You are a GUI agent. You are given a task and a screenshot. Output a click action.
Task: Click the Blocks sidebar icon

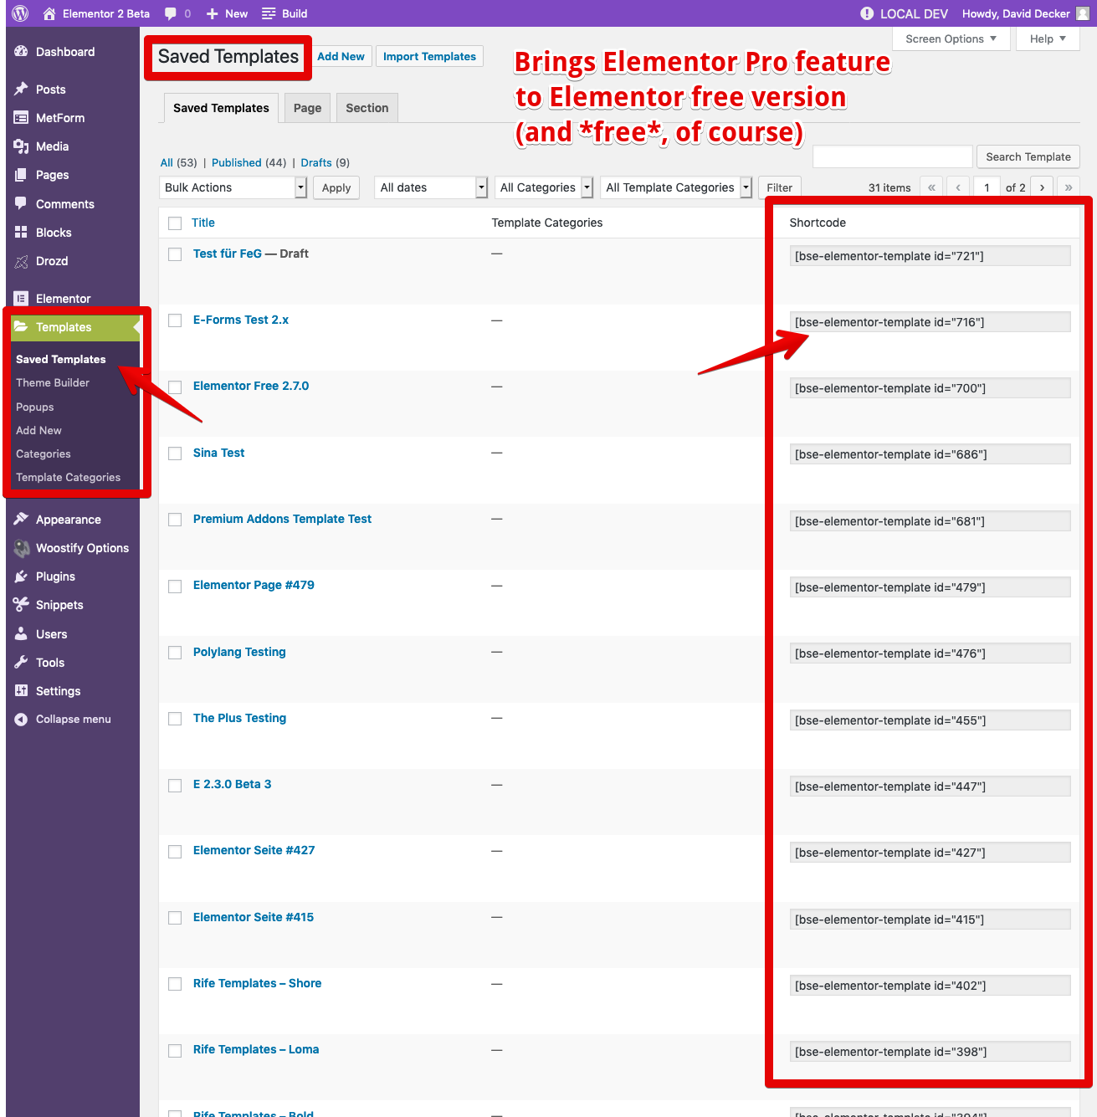(21, 233)
